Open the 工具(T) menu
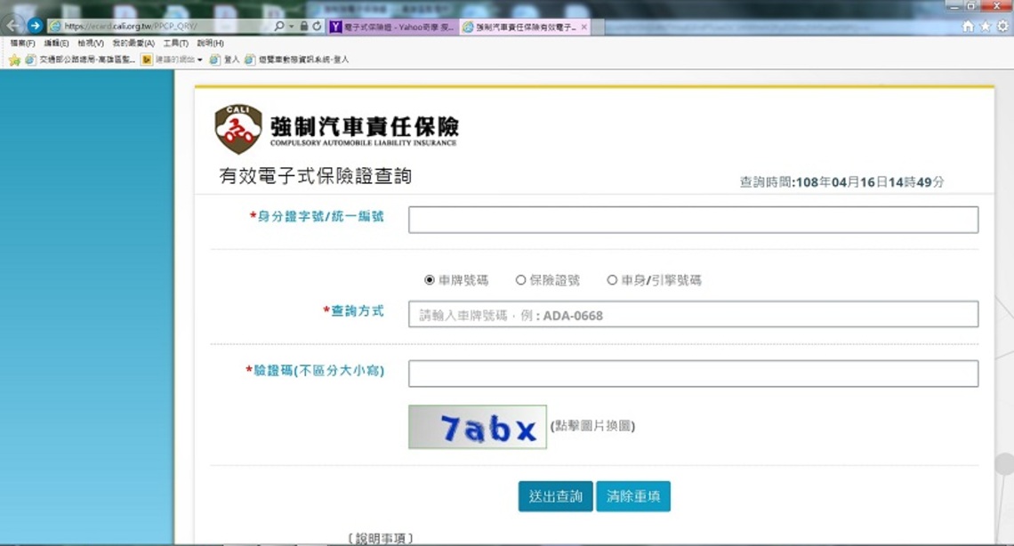Image resolution: width=1014 pixels, height=546 pixels. 175,44
